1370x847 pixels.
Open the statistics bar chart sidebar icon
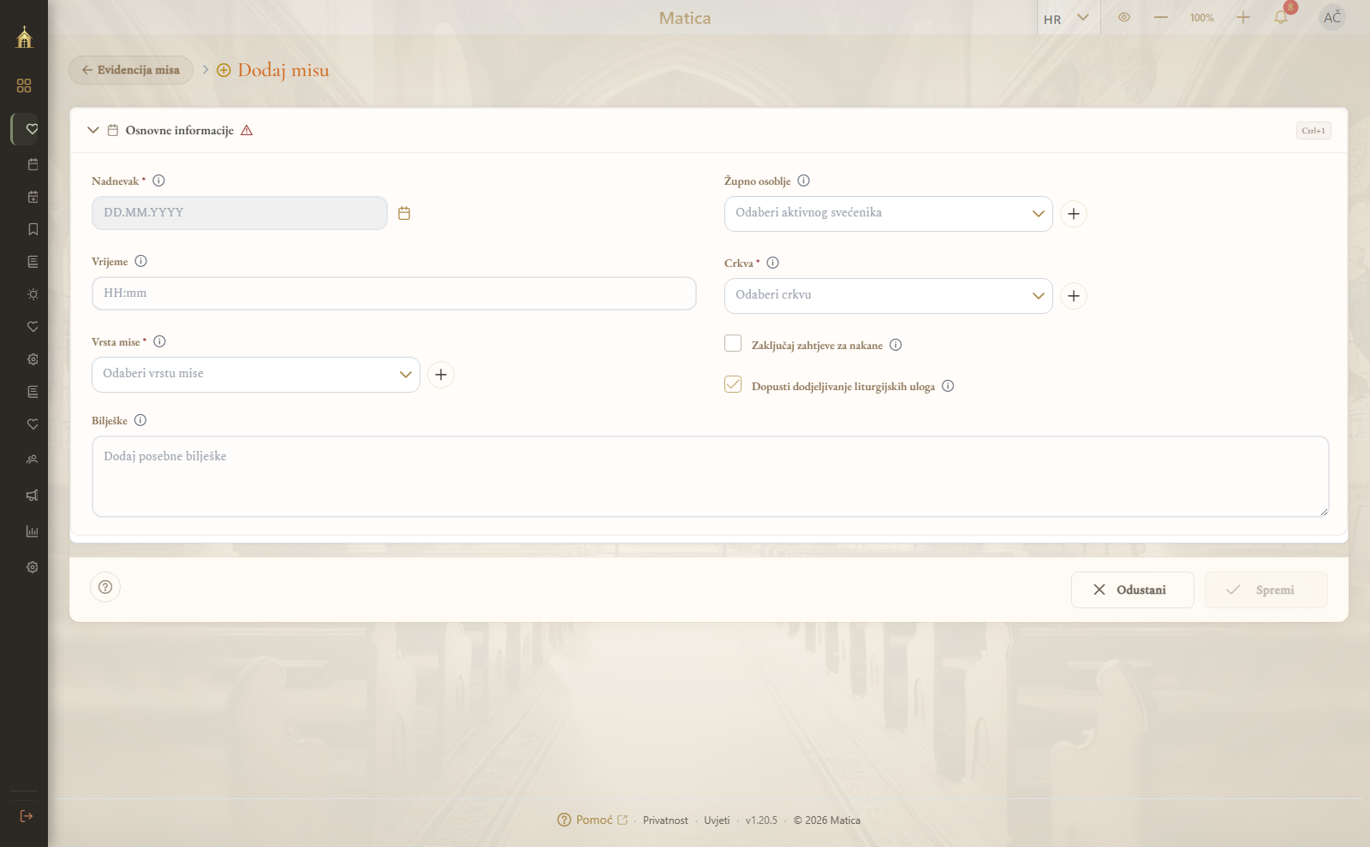(33, 531)
